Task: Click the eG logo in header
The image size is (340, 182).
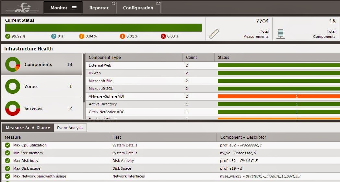Action: 22,8
